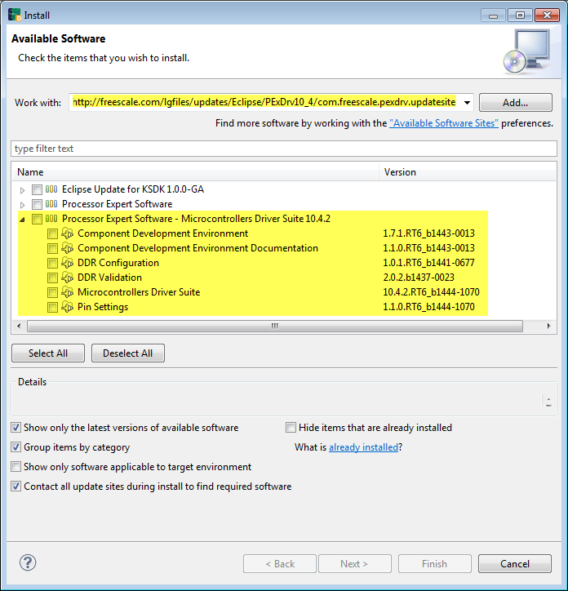Click the Name column header
The image size is (568, 591).
click(x=195, y=172)
